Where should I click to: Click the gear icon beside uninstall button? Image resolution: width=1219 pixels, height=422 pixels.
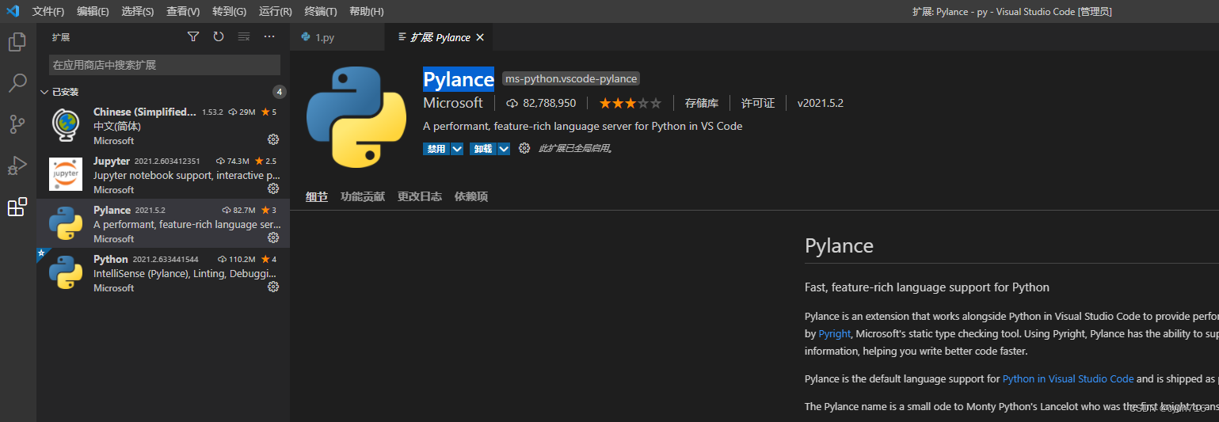point(524,148)
